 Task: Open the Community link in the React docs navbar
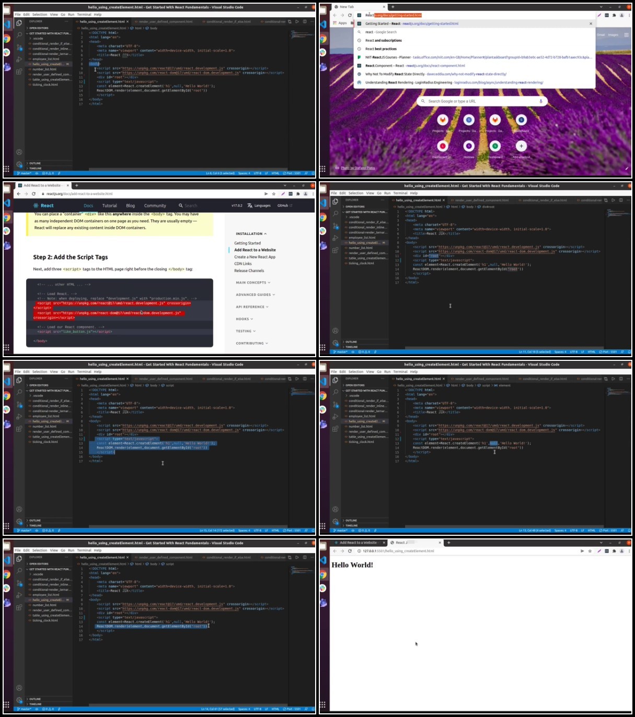pos(155,206)
